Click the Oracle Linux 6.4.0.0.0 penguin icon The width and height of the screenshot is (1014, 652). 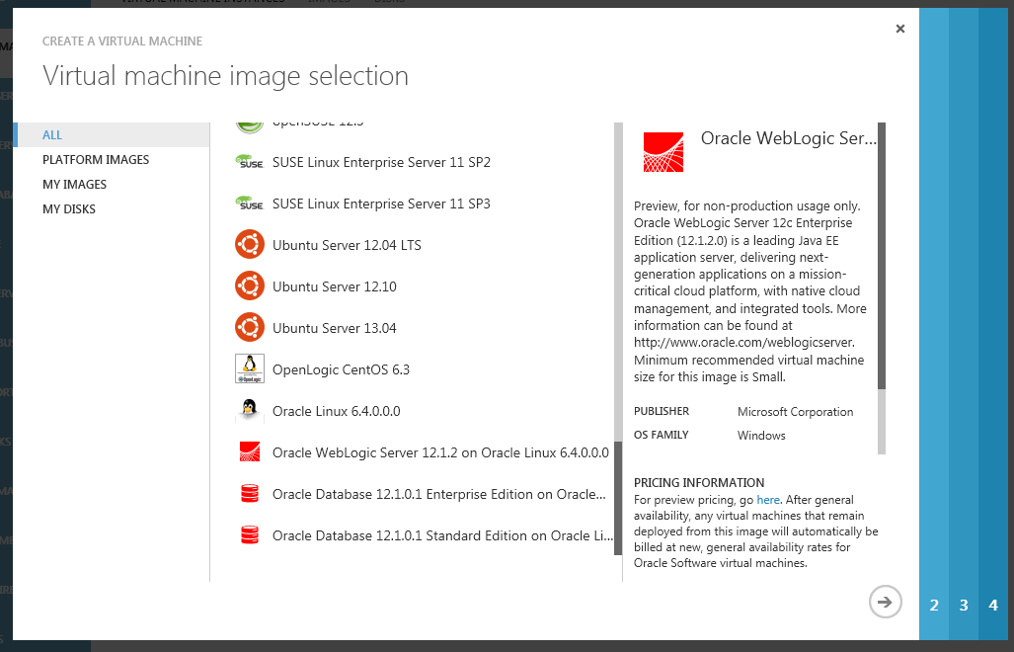250,411
